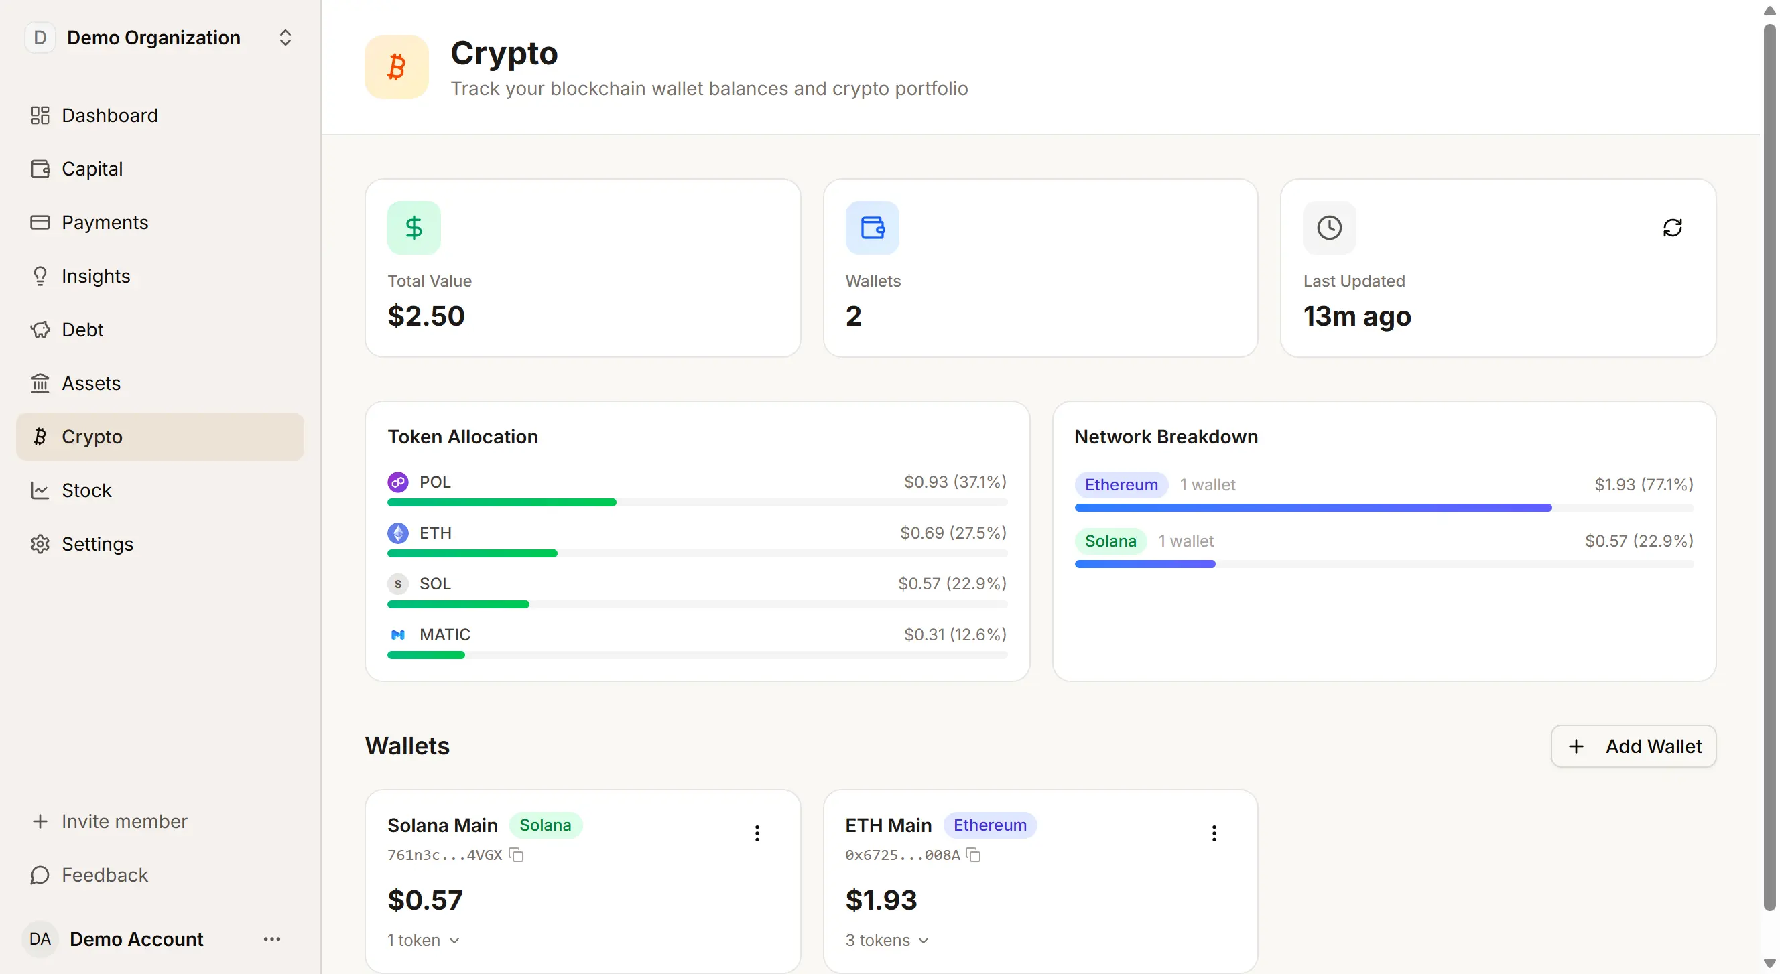The image size is (1780, 974).
Task: Select the Crypto sidebar item
Action: point(160,437)
